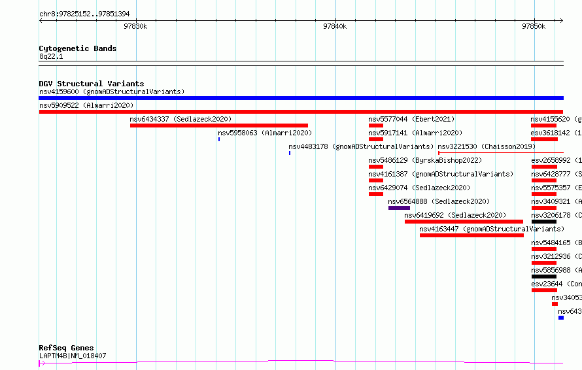
Task: Click the 97840k ruler position label
Action: pos(335,26)
